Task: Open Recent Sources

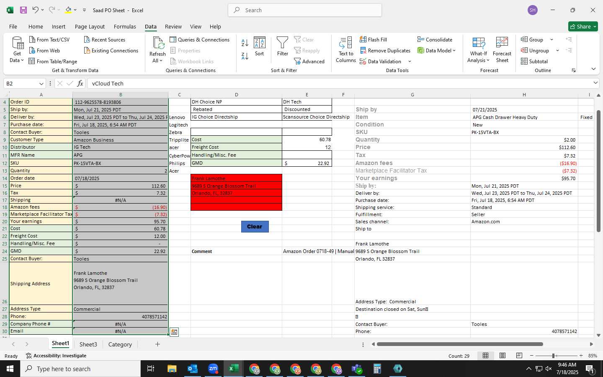Action: (x=105, y=39)
